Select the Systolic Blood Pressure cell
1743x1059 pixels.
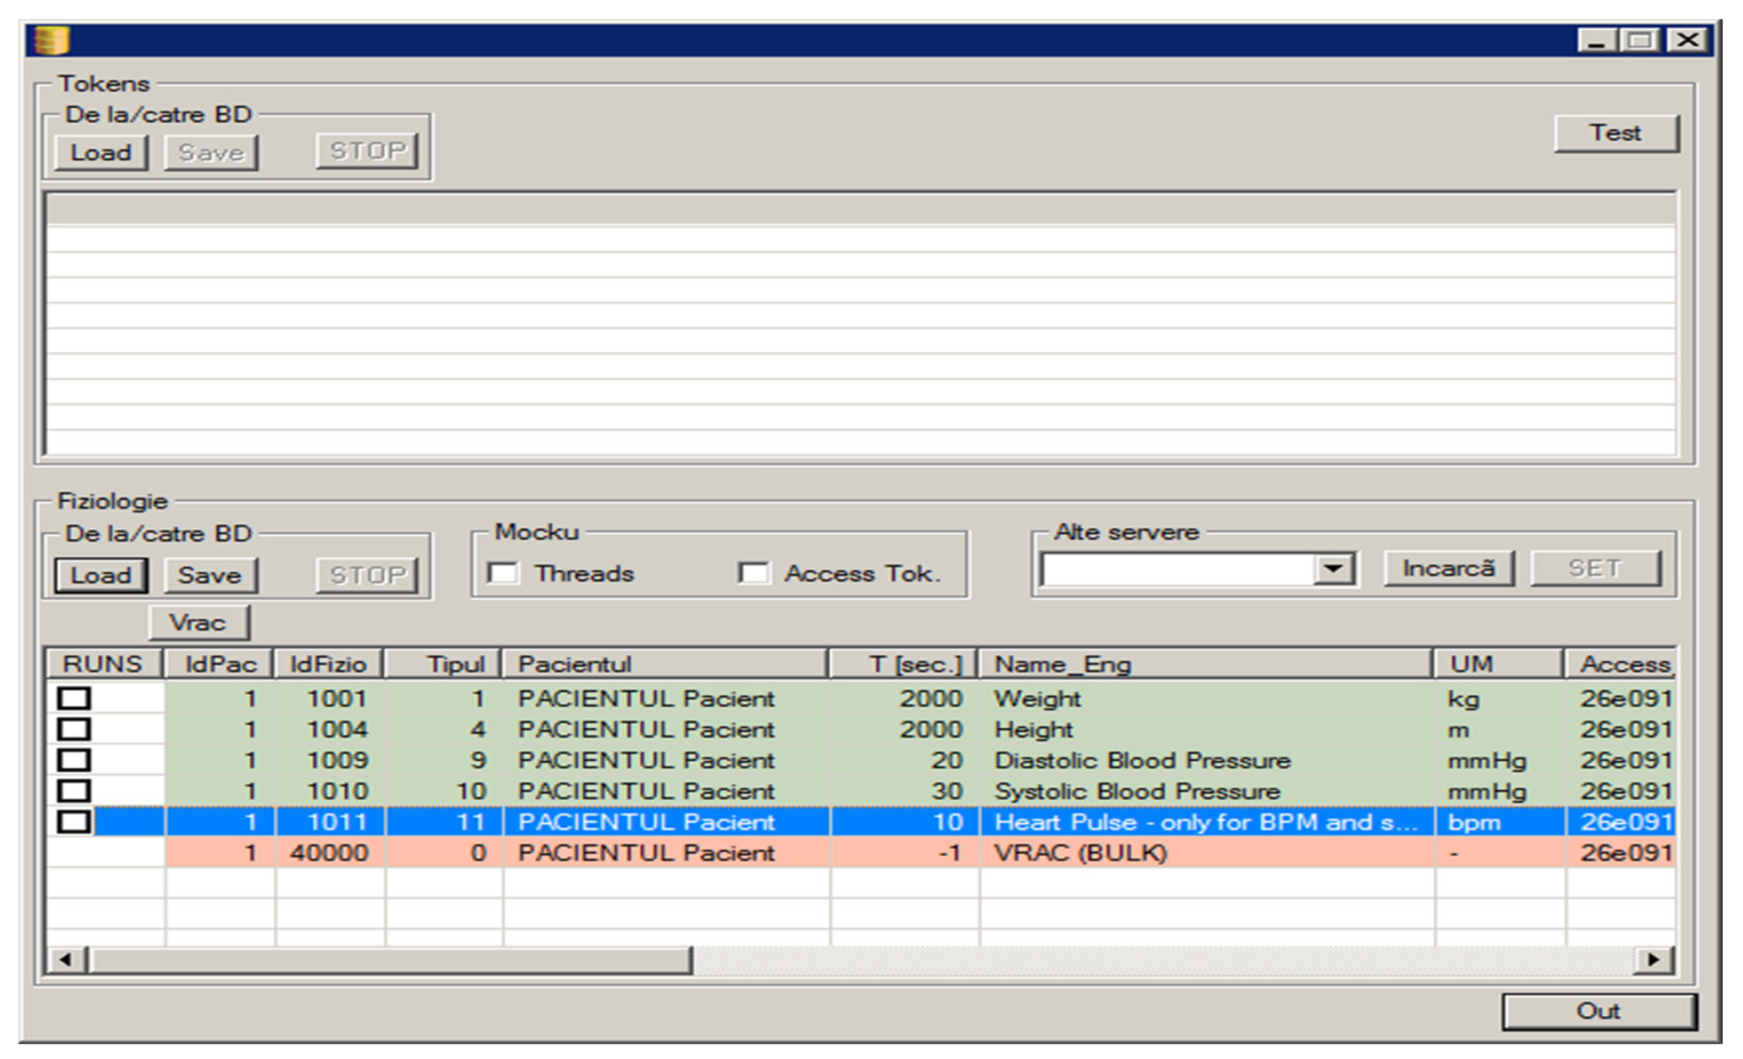tap(1207, 791)
